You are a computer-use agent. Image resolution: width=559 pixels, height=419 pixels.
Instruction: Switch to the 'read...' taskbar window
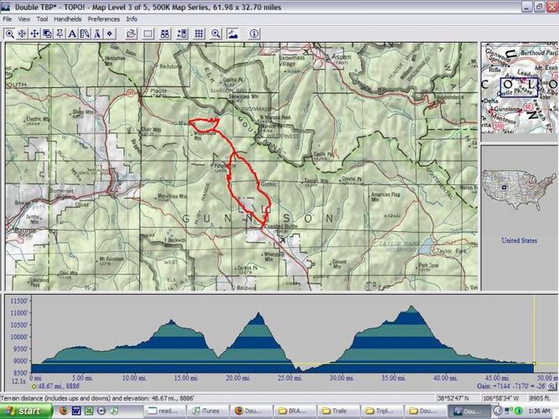coord(165,411)
